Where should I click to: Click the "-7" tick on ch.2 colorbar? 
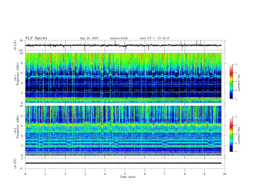(236, 151)
